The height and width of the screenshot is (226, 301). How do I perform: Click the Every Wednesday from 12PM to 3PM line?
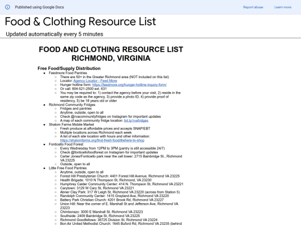click(112, 148)
